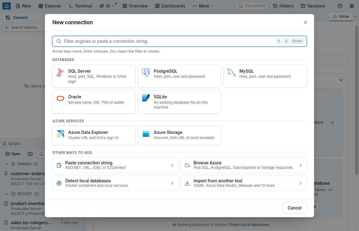Collapse the background panel chevron

point(341,80)
